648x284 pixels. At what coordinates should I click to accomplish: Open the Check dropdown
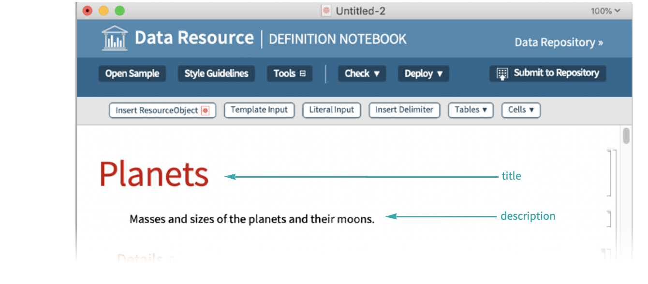click(362, 73)
